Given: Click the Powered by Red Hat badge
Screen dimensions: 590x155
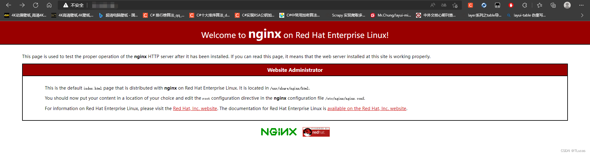Looking at the screenshot, I should [316, 132].
